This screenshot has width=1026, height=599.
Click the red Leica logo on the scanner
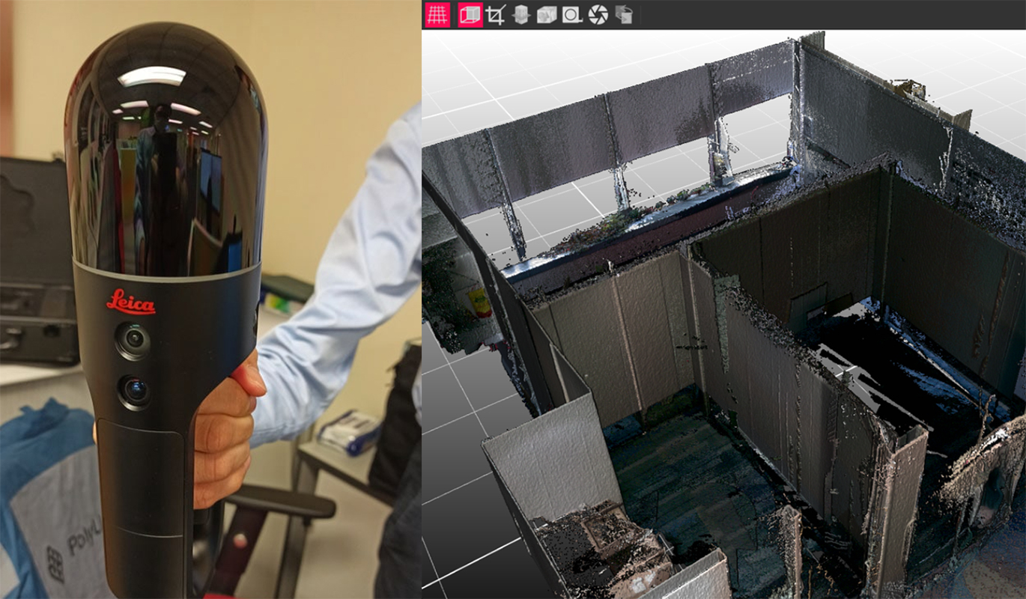[131, 303]
